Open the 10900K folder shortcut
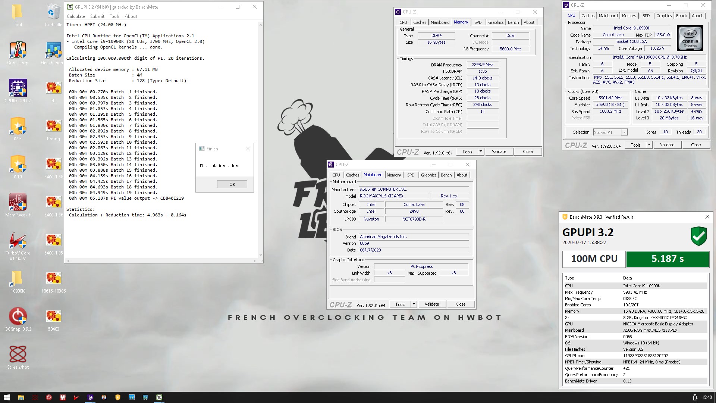 (x=18, y=281)
